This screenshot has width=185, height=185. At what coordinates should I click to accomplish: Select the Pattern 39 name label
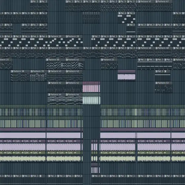pyautogui.click(x=38, y=71)
